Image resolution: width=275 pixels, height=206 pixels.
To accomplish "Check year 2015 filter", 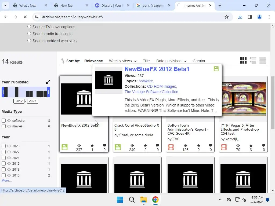I will point(3,175).
